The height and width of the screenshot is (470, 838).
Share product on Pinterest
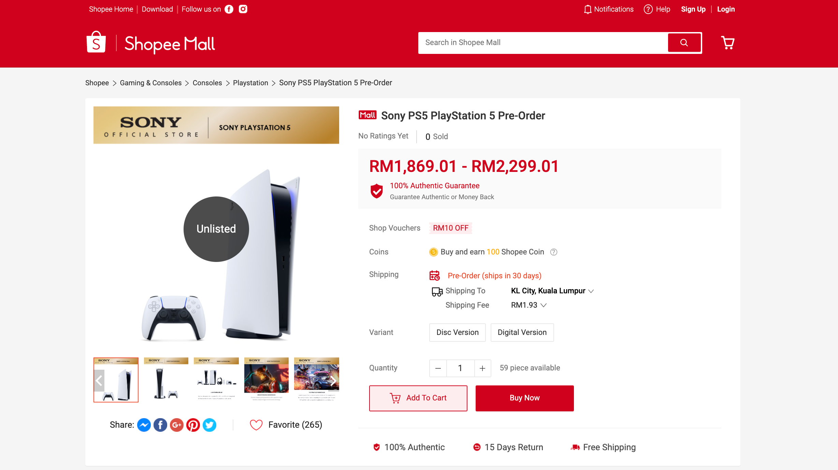[x=193, y=425]
